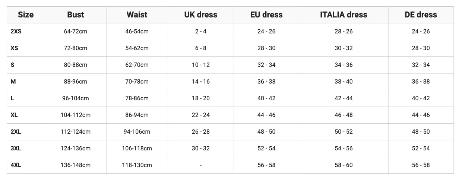Click the DE dress column header
462x176 pixels.
tap(421, 15)
